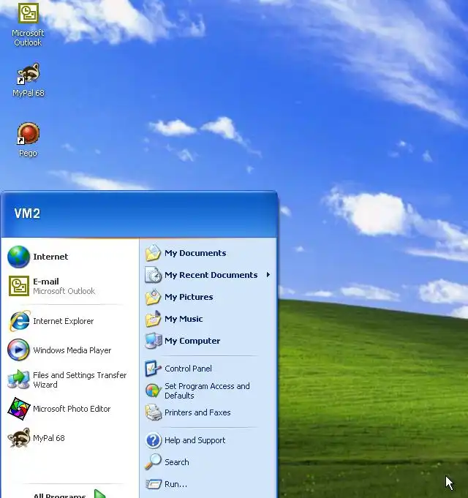Click the My Music folder icon

(153, 319)
